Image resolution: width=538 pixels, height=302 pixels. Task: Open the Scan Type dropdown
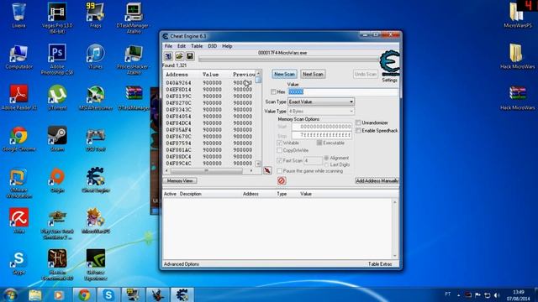(x=321, y=102)
